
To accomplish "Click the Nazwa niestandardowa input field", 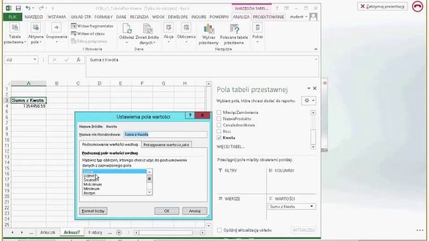I will (x=166, y=135).
